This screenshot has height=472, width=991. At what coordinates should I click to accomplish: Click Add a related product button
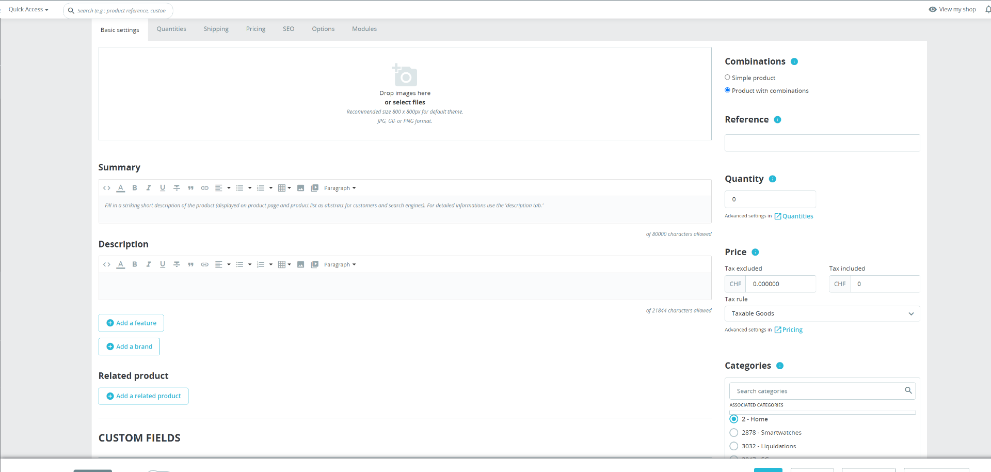[143, 396]
